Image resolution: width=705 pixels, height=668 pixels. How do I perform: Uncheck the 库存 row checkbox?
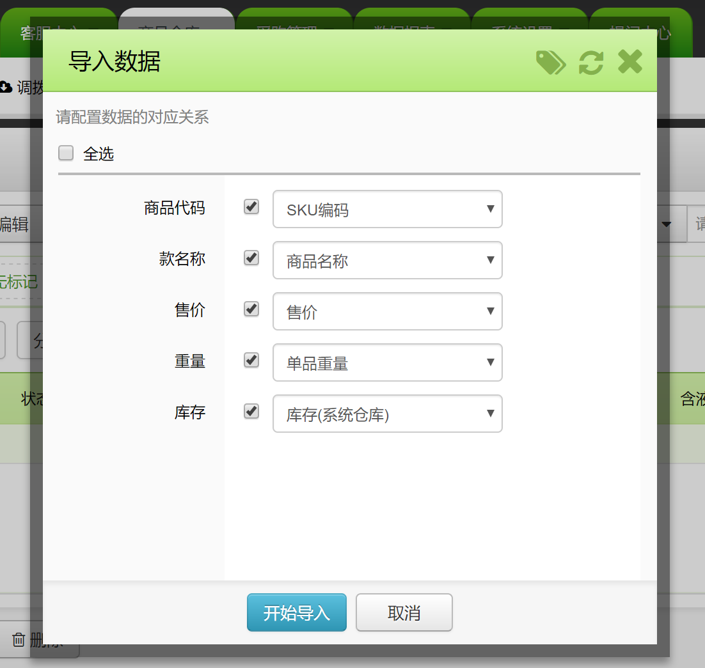[x=251, y=412]
